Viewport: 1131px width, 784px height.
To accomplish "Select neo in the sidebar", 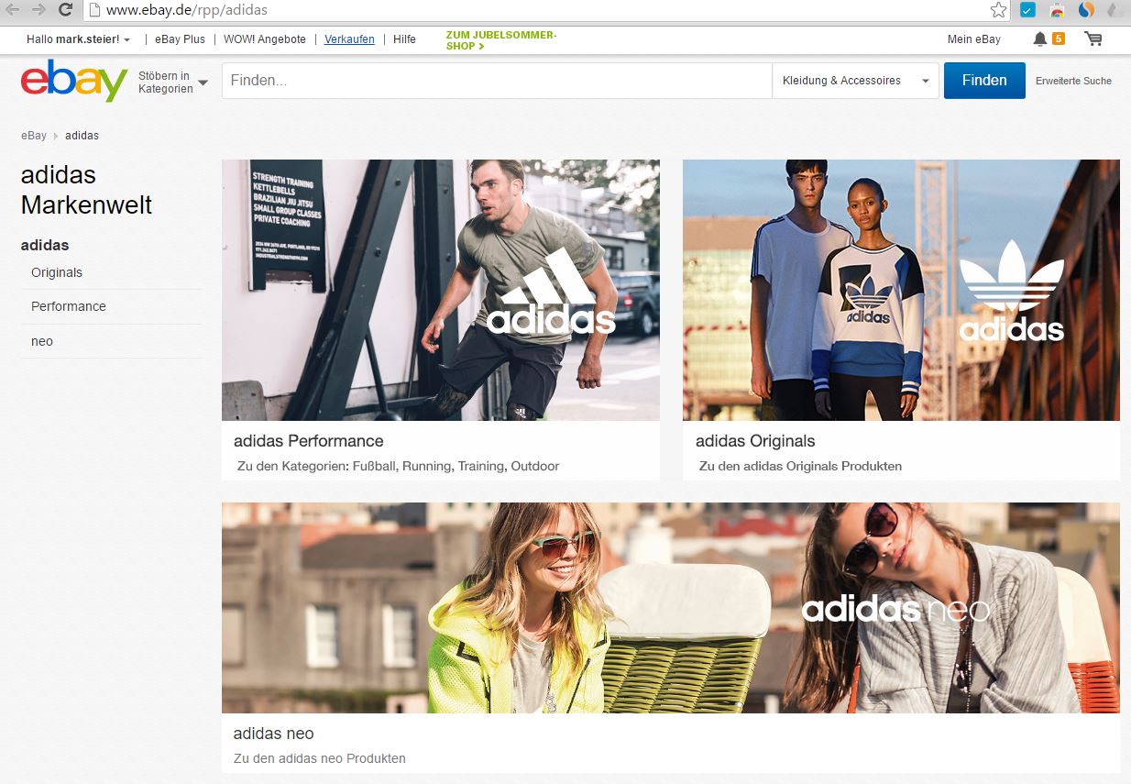I will (42, 341).
